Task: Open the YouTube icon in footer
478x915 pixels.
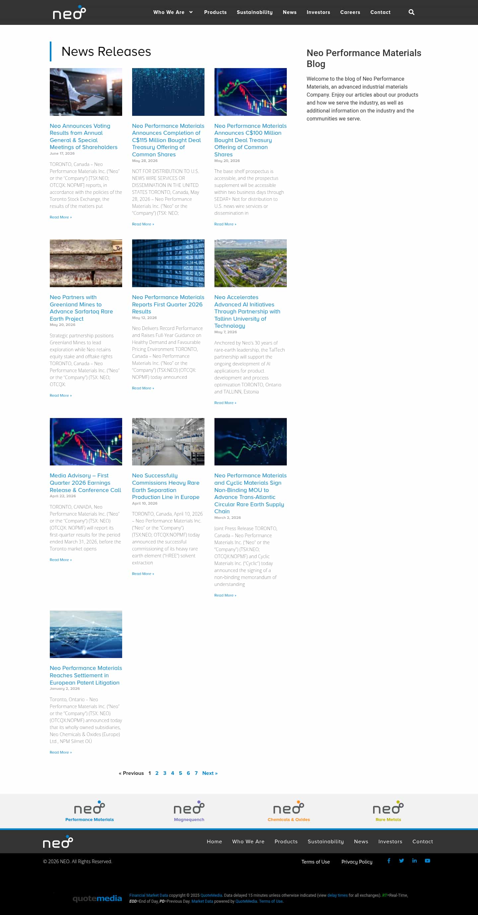Action: [x=428, y=861]
